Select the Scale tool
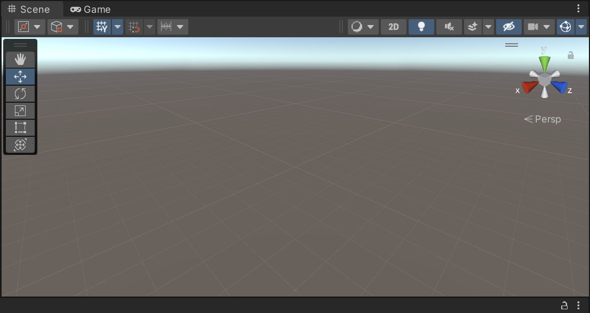The image size is (590, 313). coord(20,111)
